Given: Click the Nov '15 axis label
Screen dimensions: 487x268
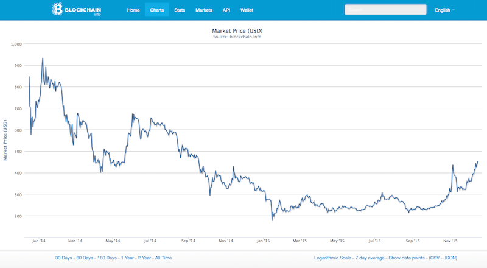Looking at the screenshot, I should tap(450, 241).
